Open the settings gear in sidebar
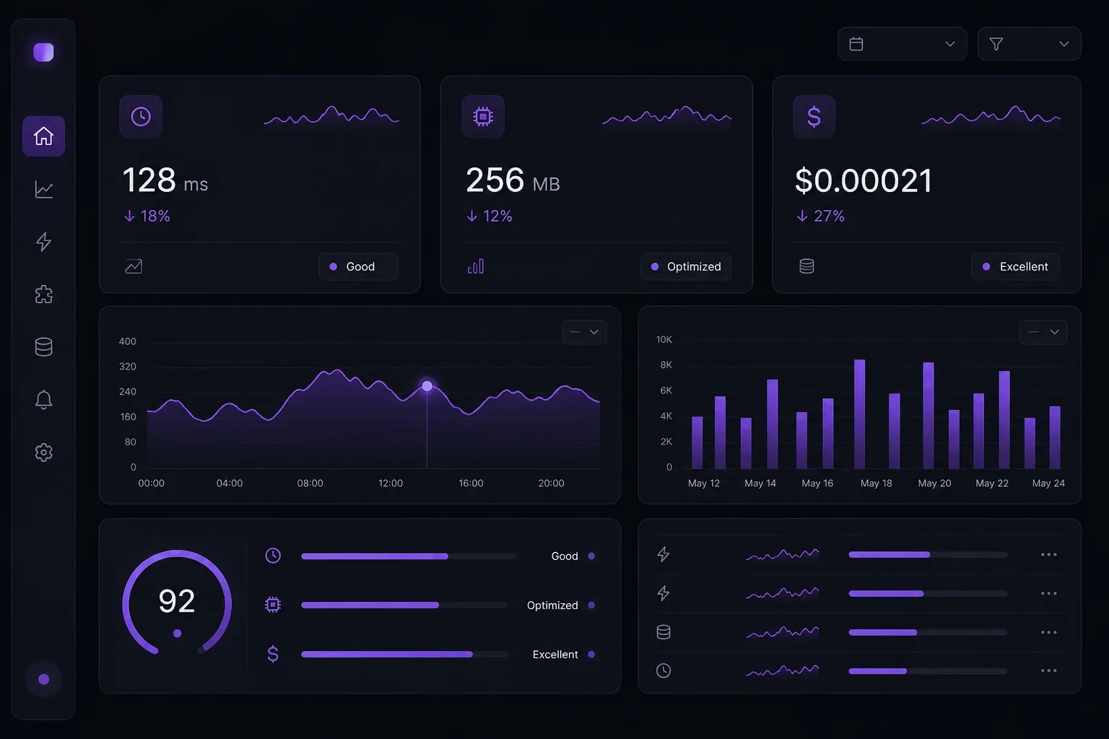This screenshot has height=739, width=1109. point(43,452)
